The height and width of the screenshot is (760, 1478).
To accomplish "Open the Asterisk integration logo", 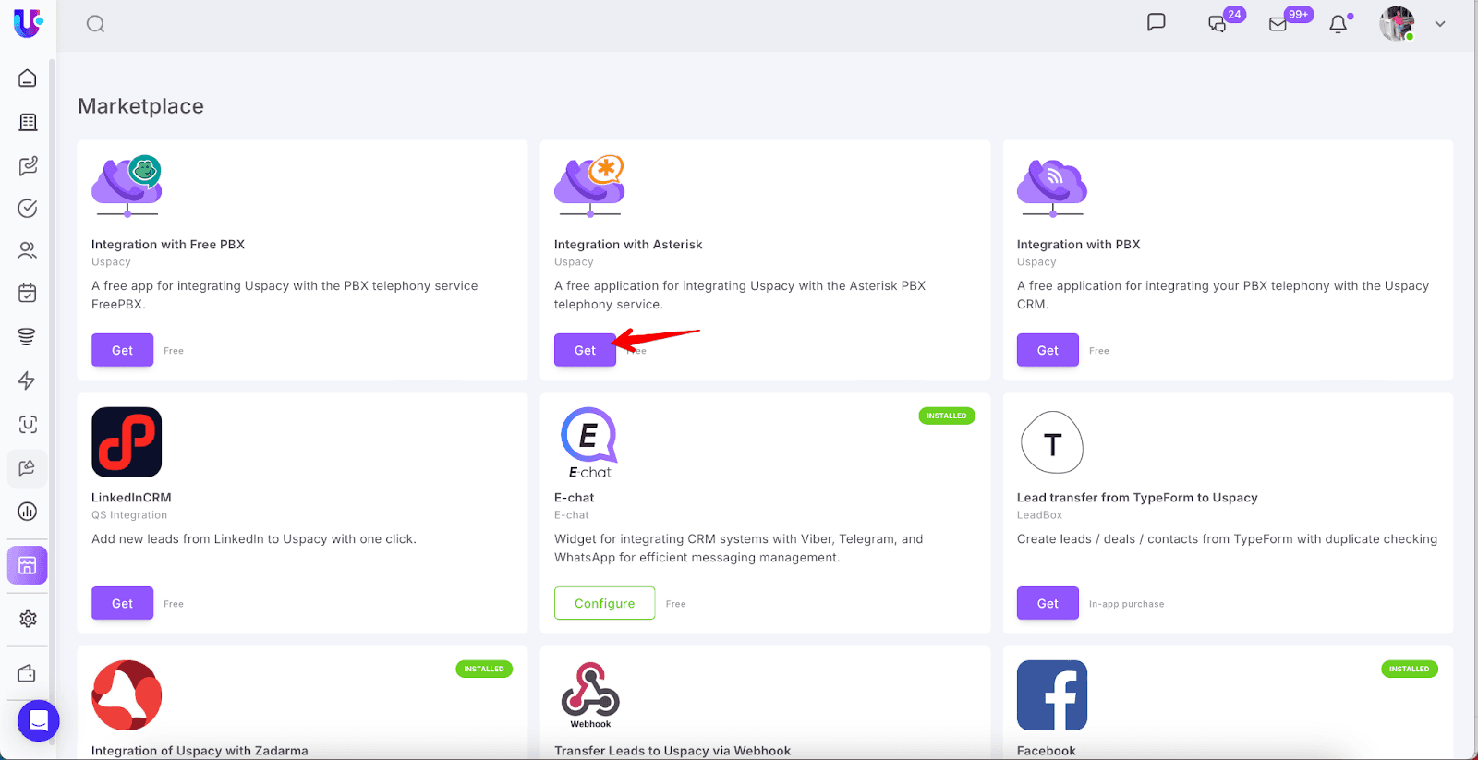I will (590, 187).
